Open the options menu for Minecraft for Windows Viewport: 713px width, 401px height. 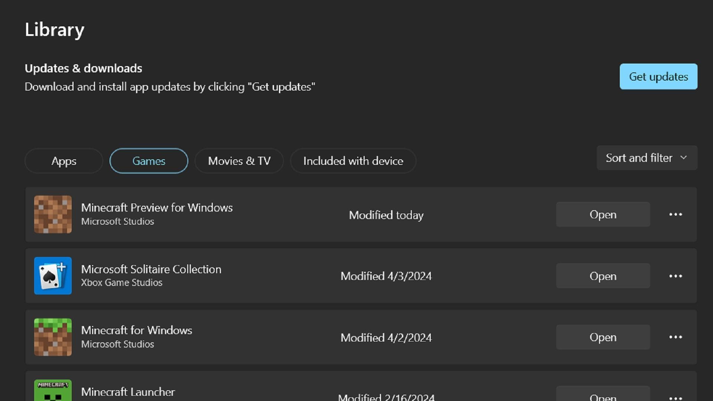point(676,337)
